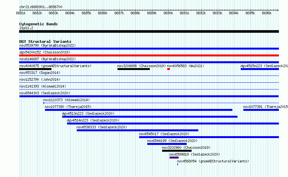The image size is (288, 177).
Task: Click the 8690k ruler position label
Action: click(x=168, y=13)
